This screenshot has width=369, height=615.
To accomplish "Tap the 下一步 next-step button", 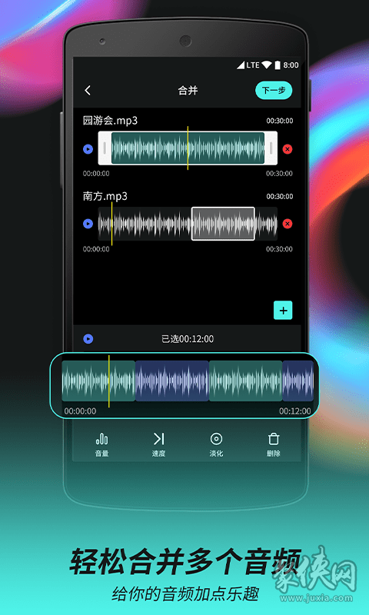I will pos(274,91).
